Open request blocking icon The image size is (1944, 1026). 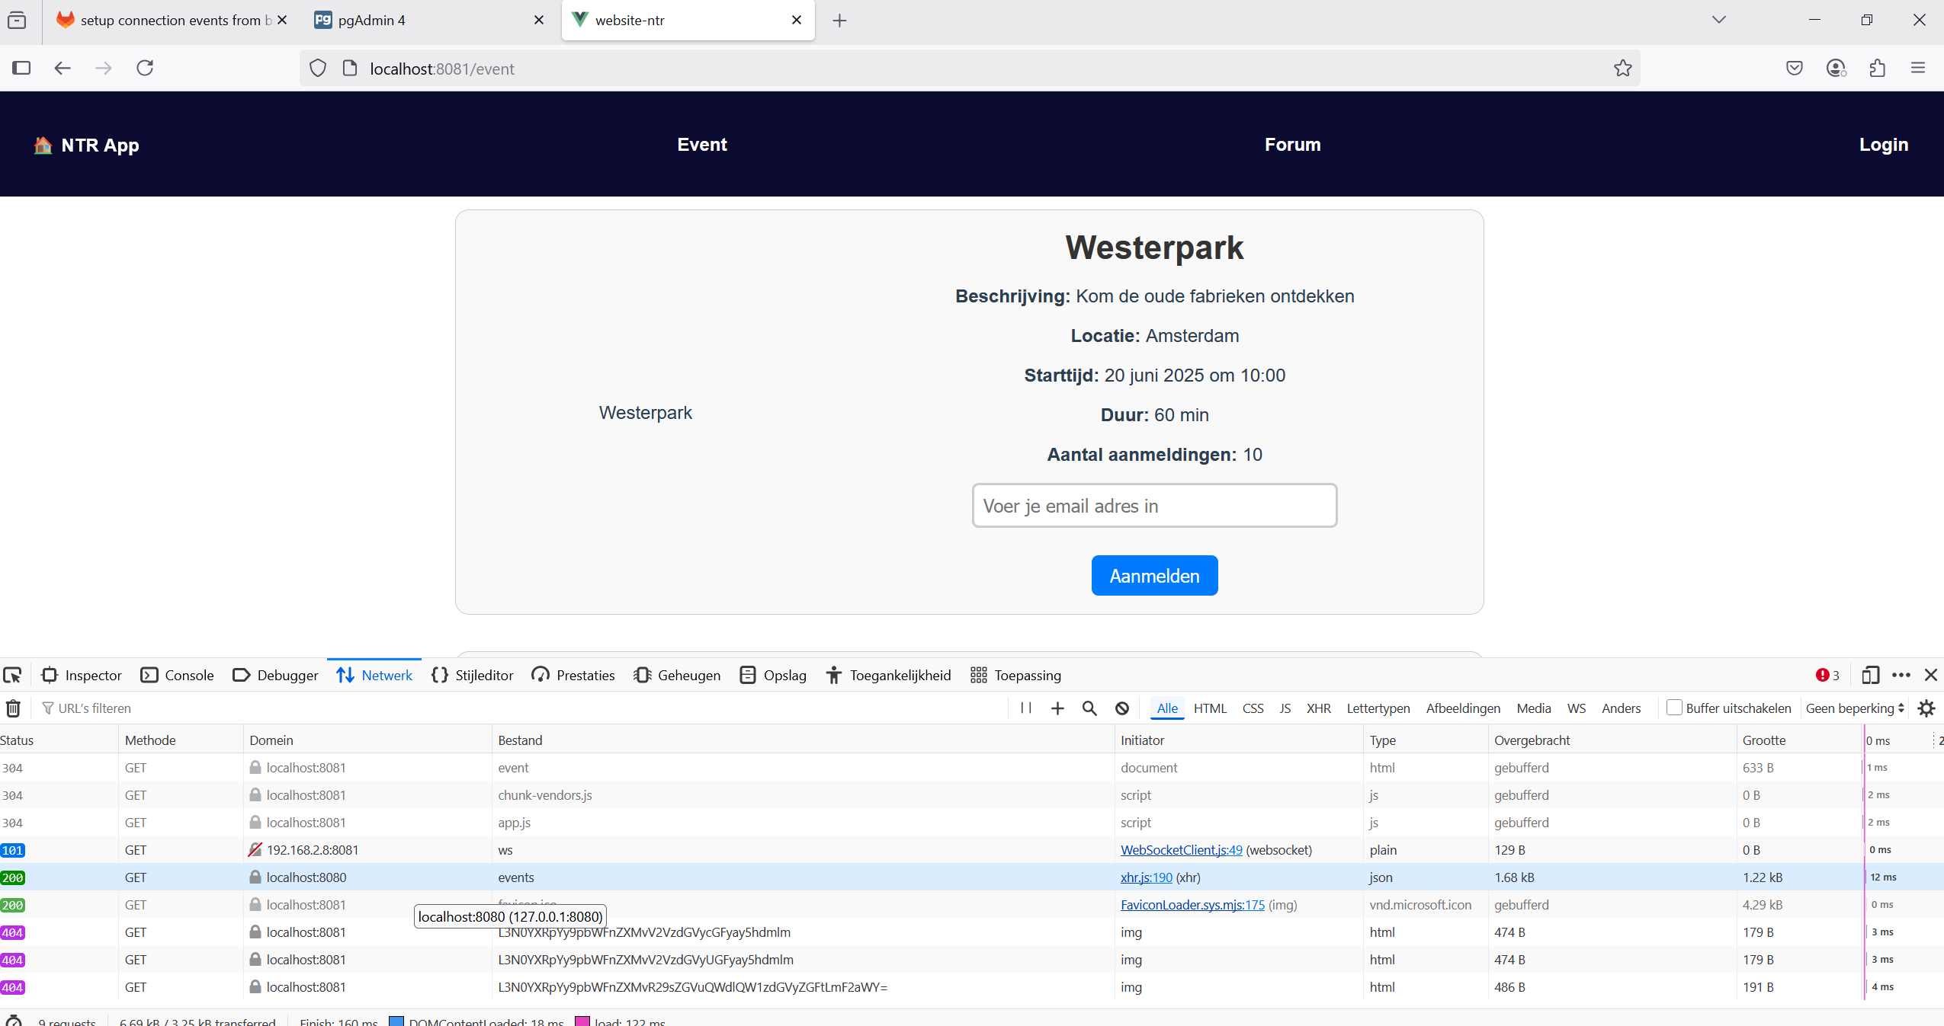(x=1122, y=708)
